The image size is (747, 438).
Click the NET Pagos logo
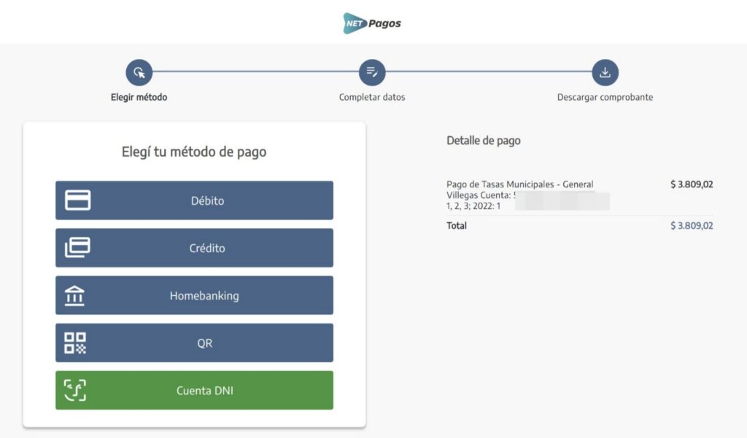(373, 23)
